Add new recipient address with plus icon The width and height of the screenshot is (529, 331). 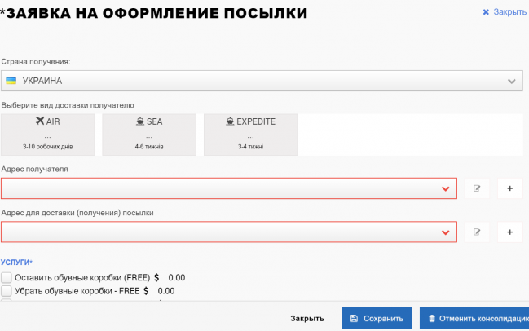509,188
